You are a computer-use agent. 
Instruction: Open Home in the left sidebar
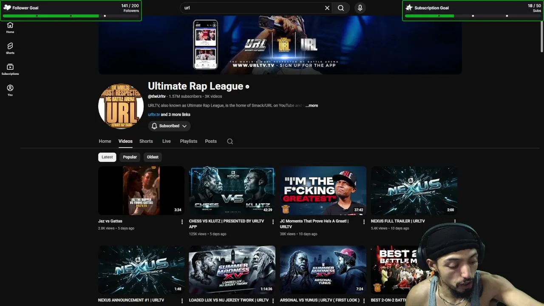(x=10, y=28)
